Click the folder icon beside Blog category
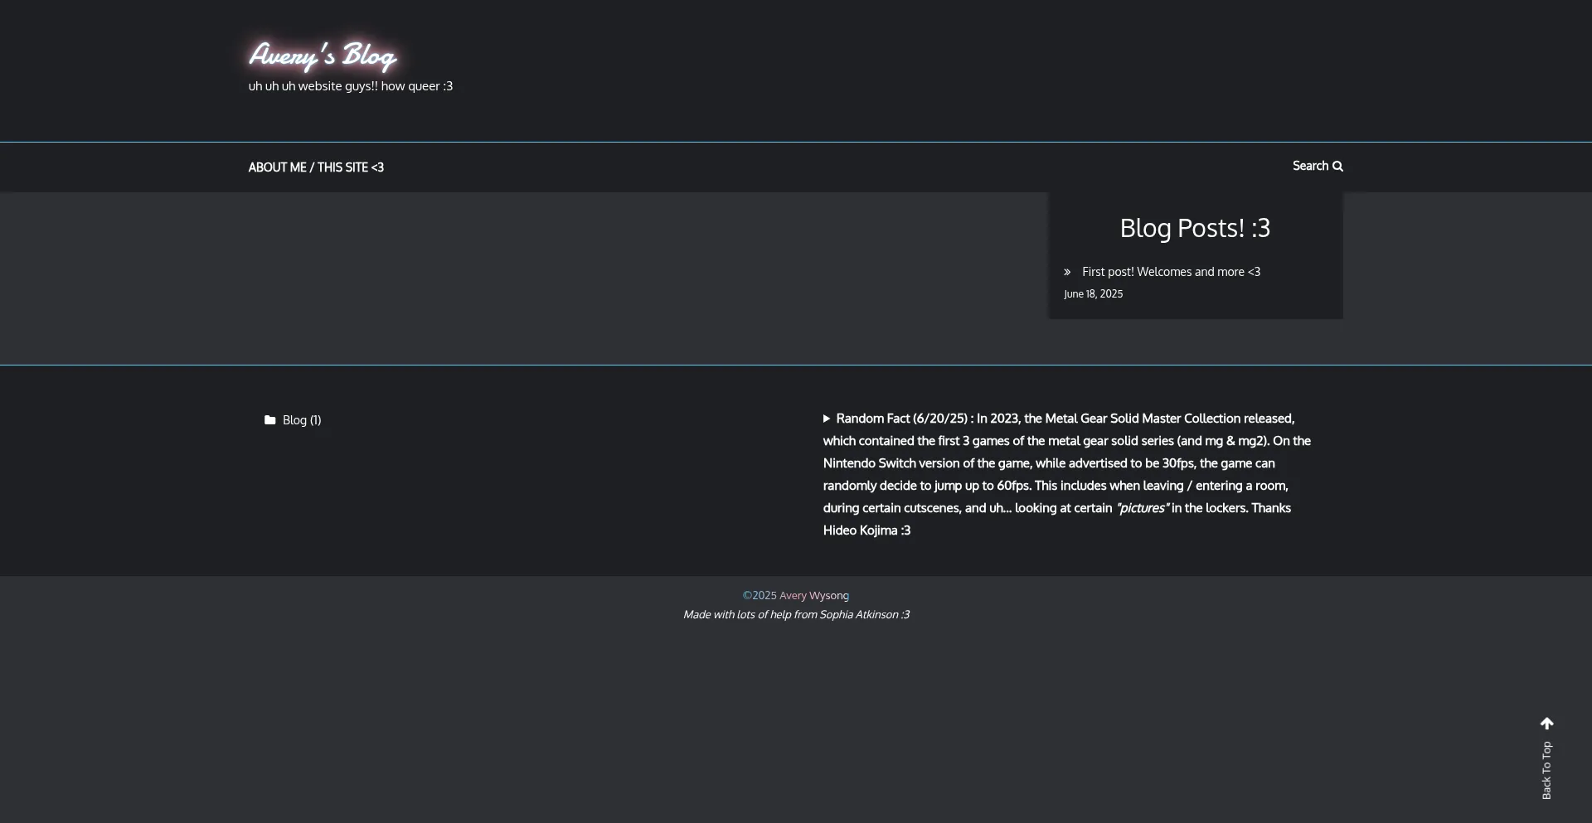1592x823 pixels. pyautogui.click(x=269, y=420)
